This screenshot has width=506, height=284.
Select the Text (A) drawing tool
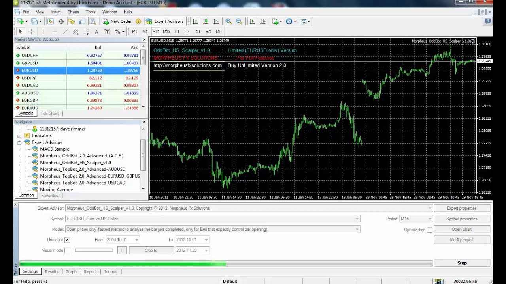tap(96, 32)
